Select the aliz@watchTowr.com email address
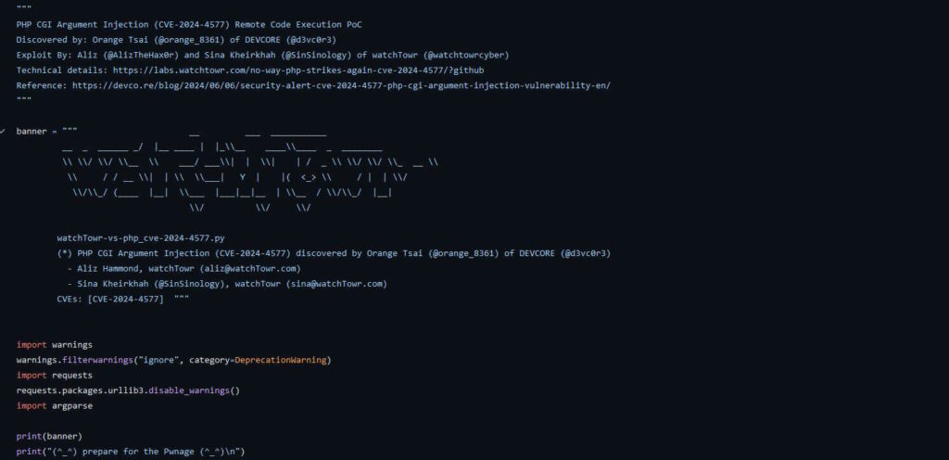 [x=250, y=269]
